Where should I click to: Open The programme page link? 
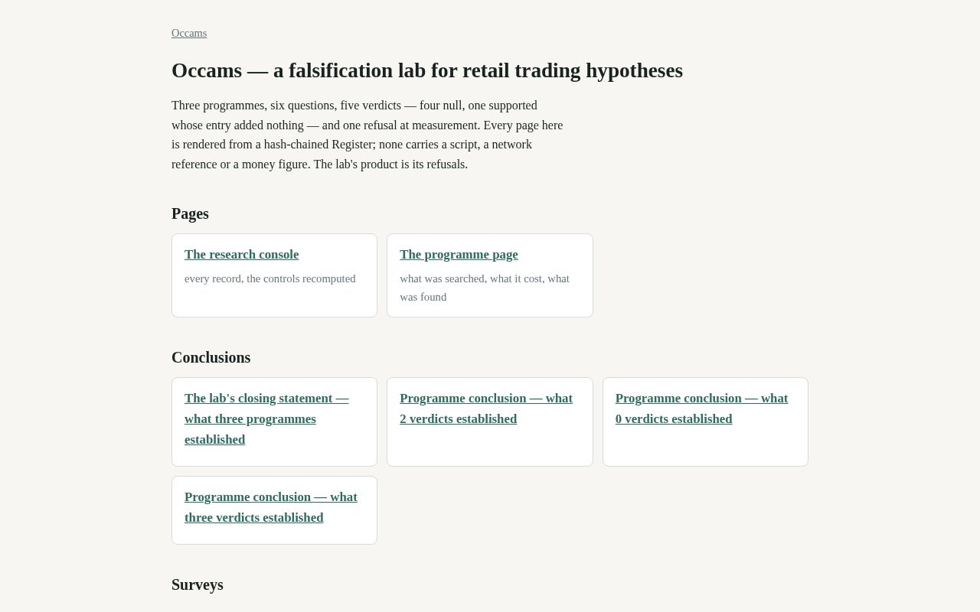tap(459, 254)
